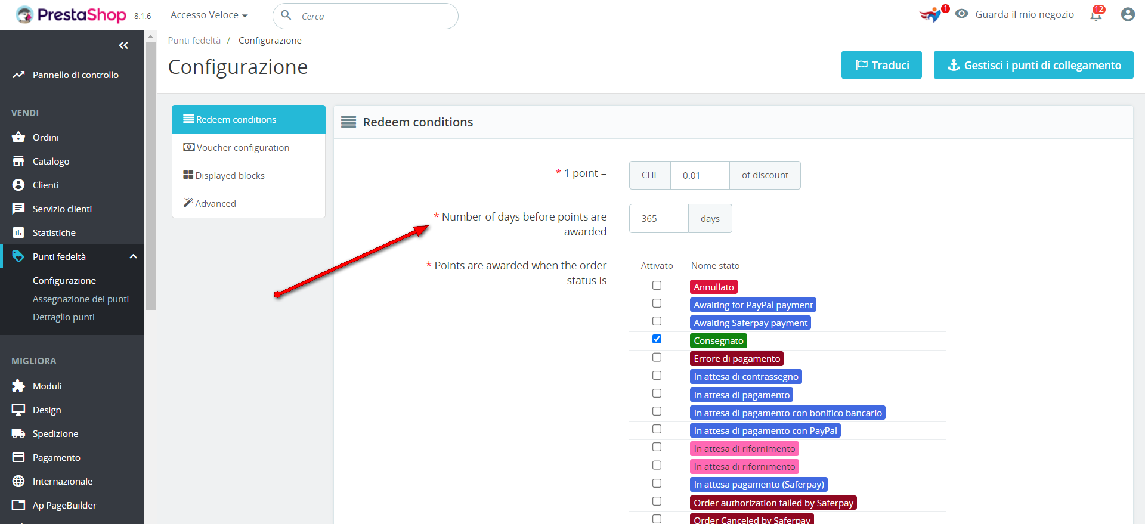Click the Statistiche chart icon
1145x524 pixels.
click(18, 232)
